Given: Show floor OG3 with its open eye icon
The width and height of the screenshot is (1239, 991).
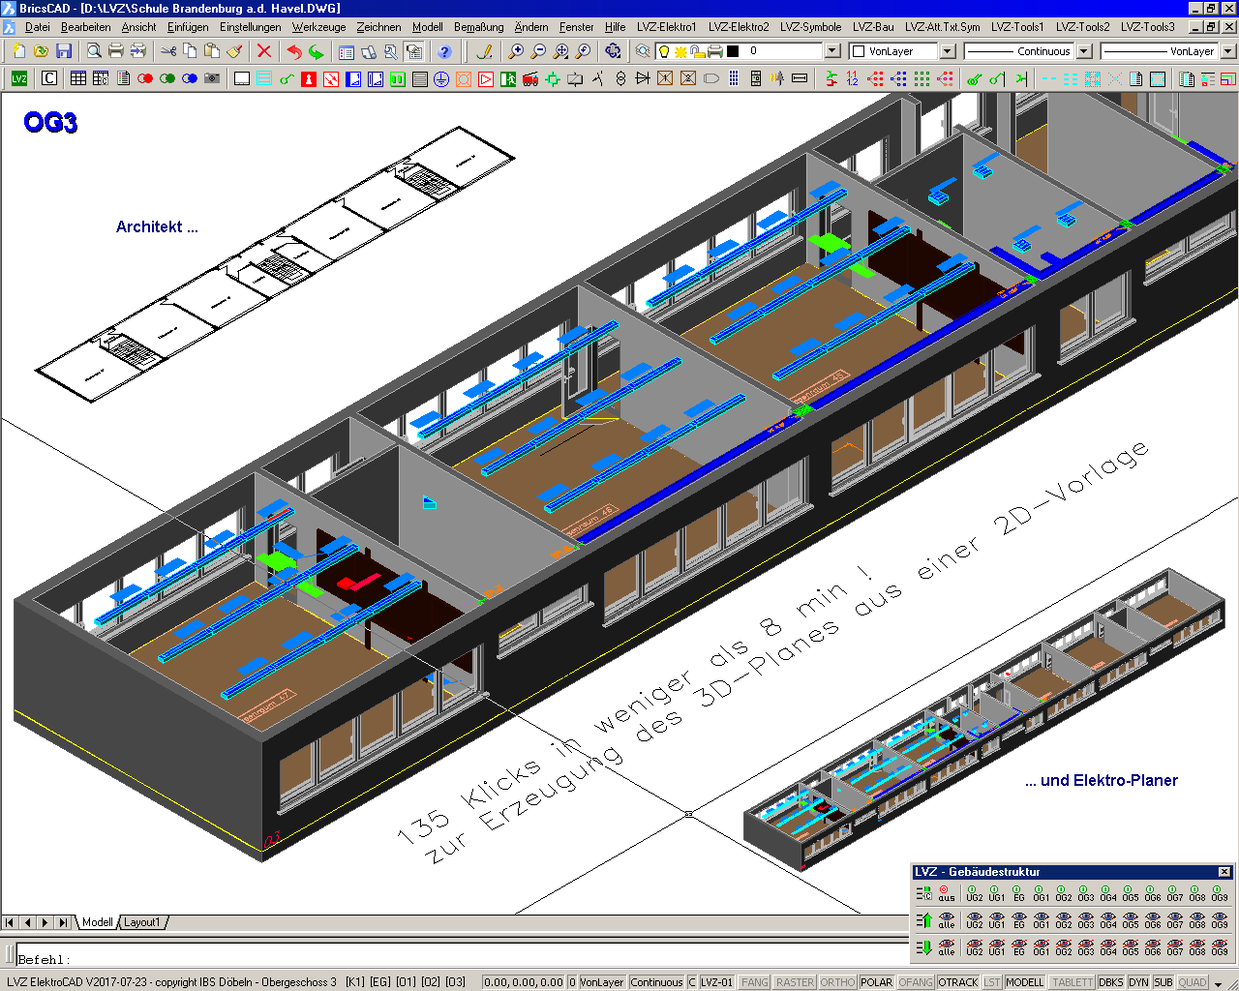Looking at the screenshot, I should (1086, 919).
